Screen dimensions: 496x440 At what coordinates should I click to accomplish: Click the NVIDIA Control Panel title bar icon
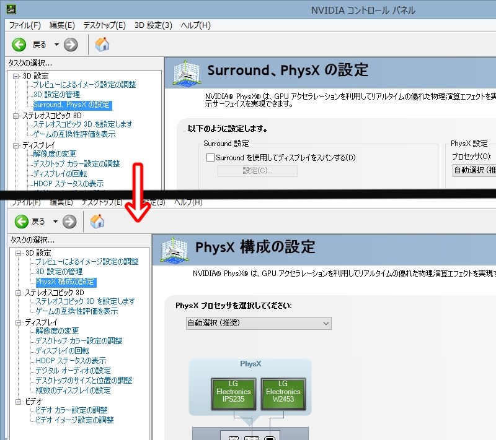click(x=11, y=9)
